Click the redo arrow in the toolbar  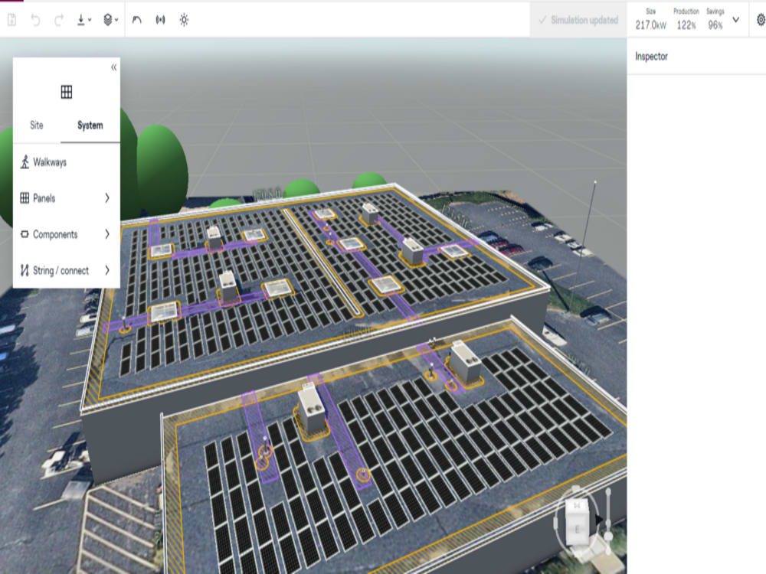pyautogui.click(x=58, y=21)
